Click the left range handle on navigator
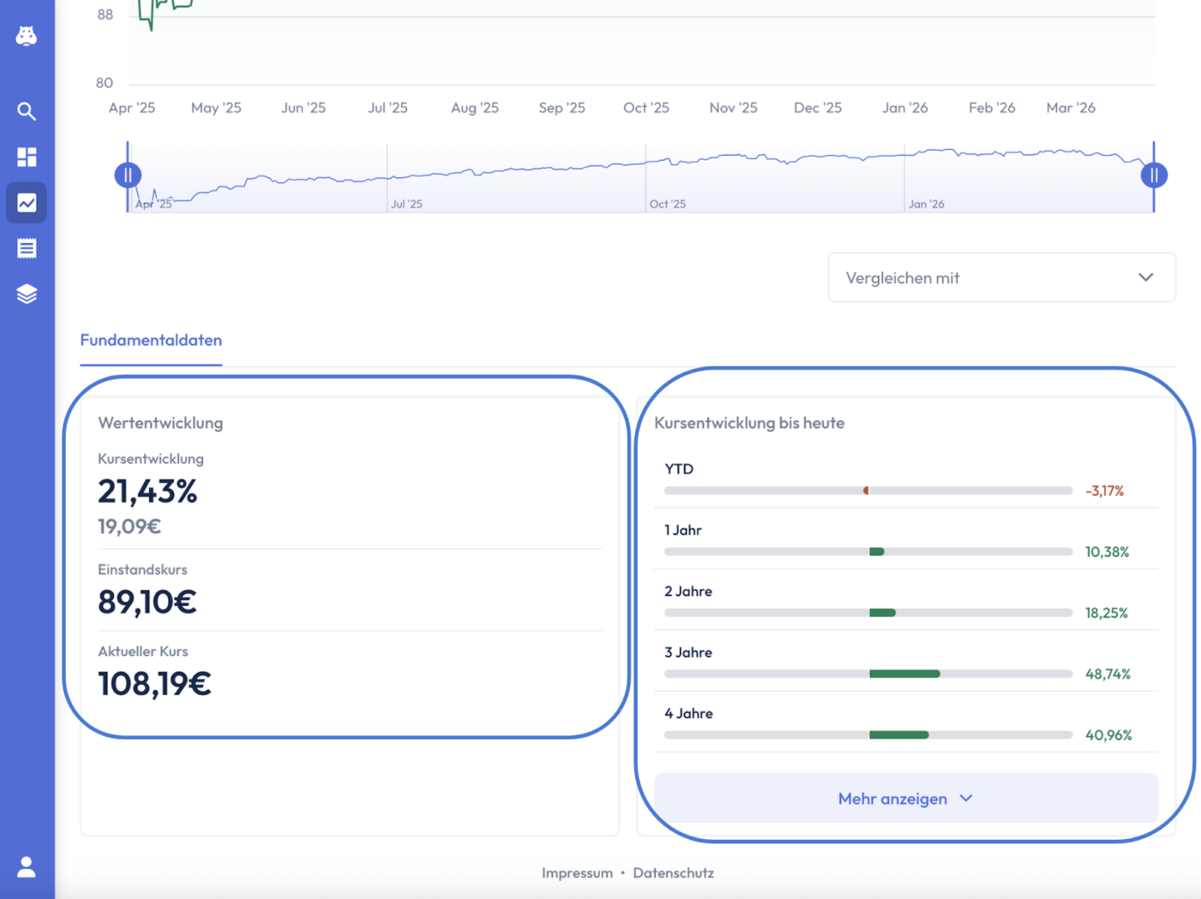This screenshot has width=1201, height=899. click(x=128, y=176)
